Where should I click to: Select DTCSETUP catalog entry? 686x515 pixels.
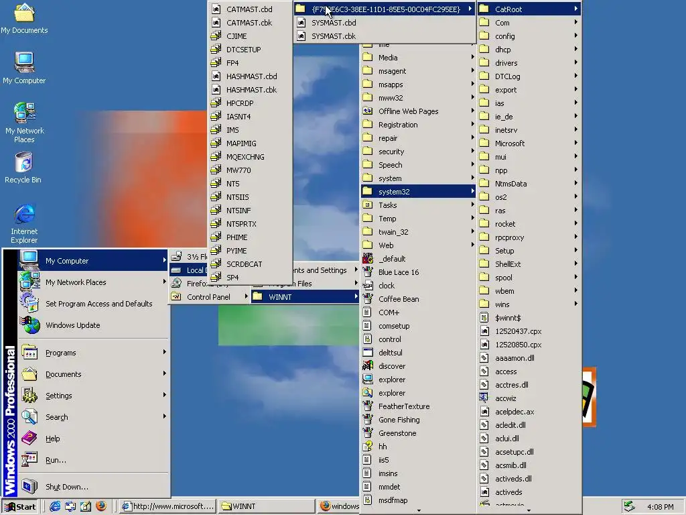[x=250, y=50]
